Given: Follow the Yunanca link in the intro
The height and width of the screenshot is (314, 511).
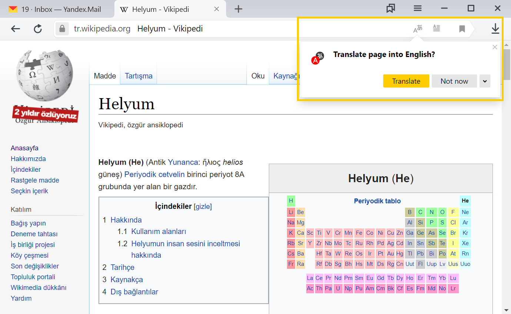Looking at the screenshot, I should [183, 162].
